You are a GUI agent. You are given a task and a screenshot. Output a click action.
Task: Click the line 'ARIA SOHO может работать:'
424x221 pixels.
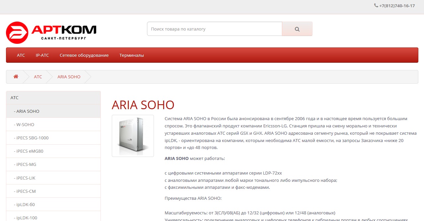tap(195, 158)
